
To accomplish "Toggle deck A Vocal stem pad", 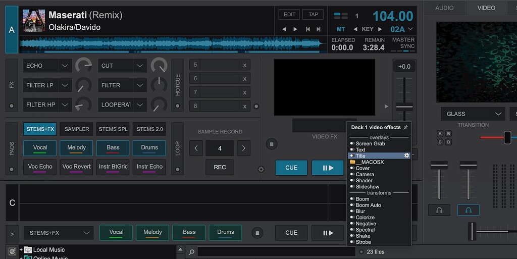I will click(40, 148).
